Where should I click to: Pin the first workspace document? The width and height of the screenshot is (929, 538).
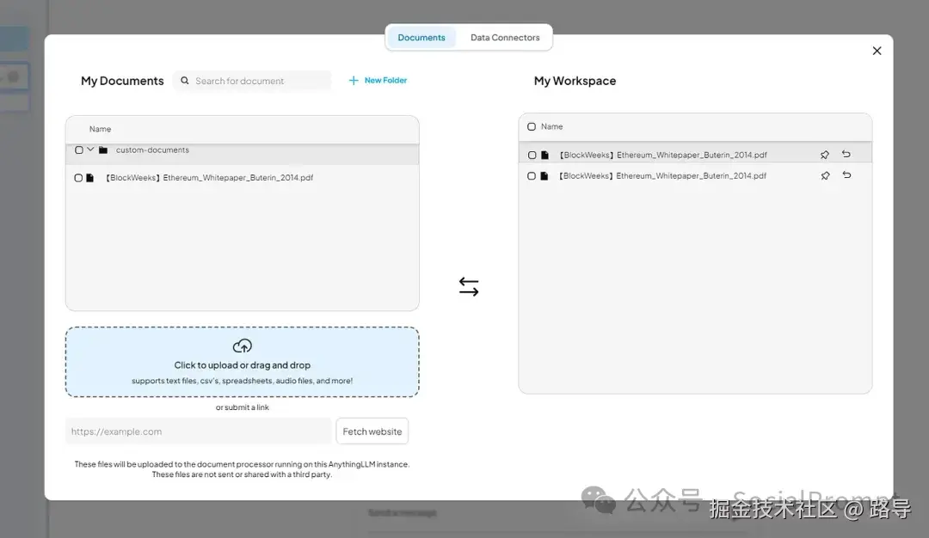[x=825, y=155]
